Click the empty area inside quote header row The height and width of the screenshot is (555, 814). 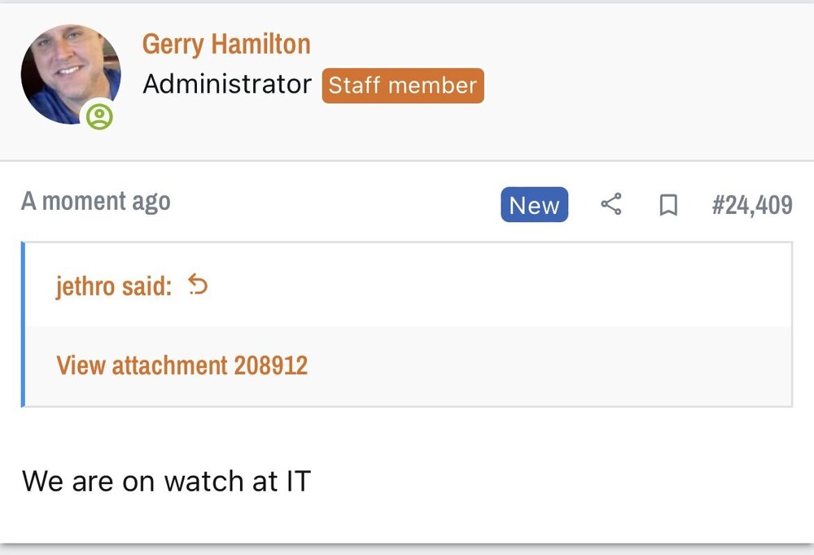tap(488, 286)
